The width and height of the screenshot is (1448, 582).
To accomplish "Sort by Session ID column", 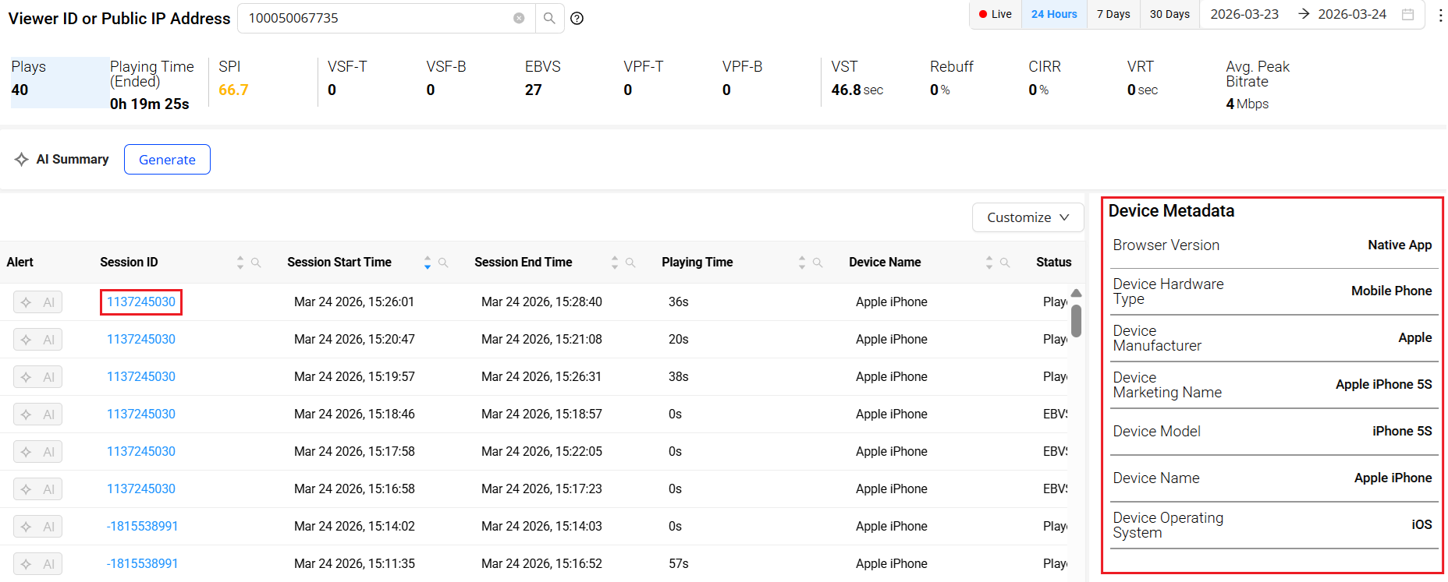I will (x=240, y=263).
